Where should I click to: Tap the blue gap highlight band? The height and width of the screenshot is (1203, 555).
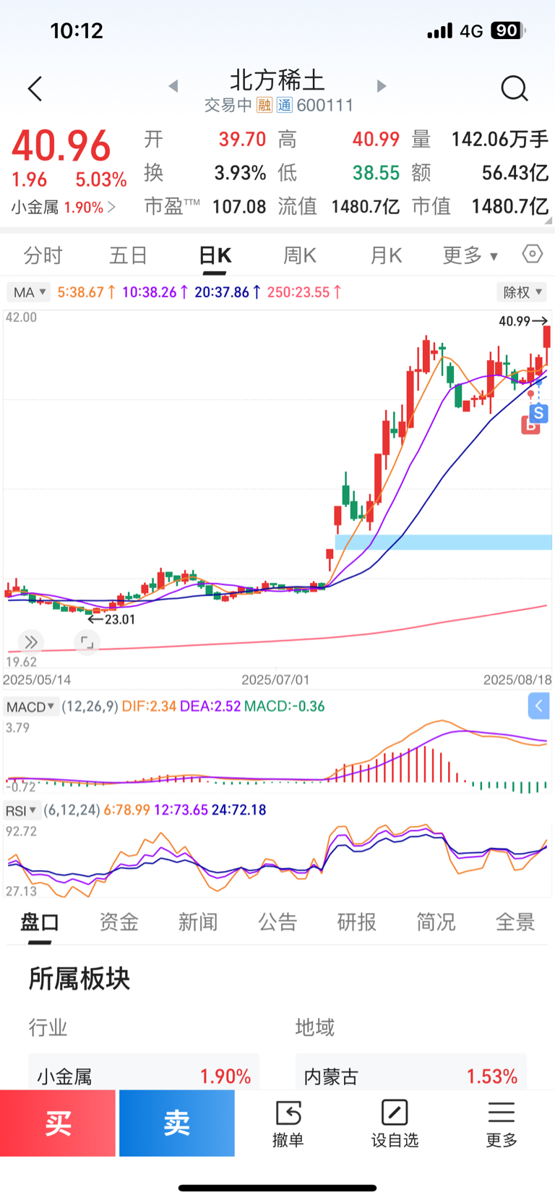click(x=443, y=543)
